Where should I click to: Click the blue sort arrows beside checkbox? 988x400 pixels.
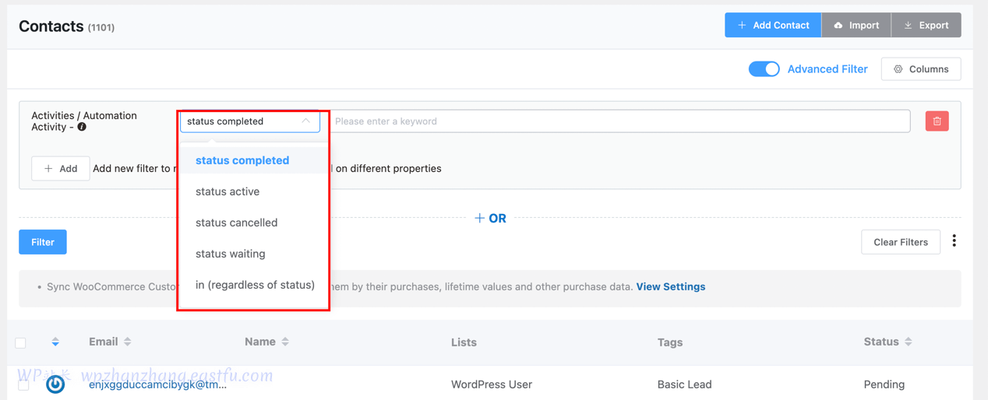(55, 342)
